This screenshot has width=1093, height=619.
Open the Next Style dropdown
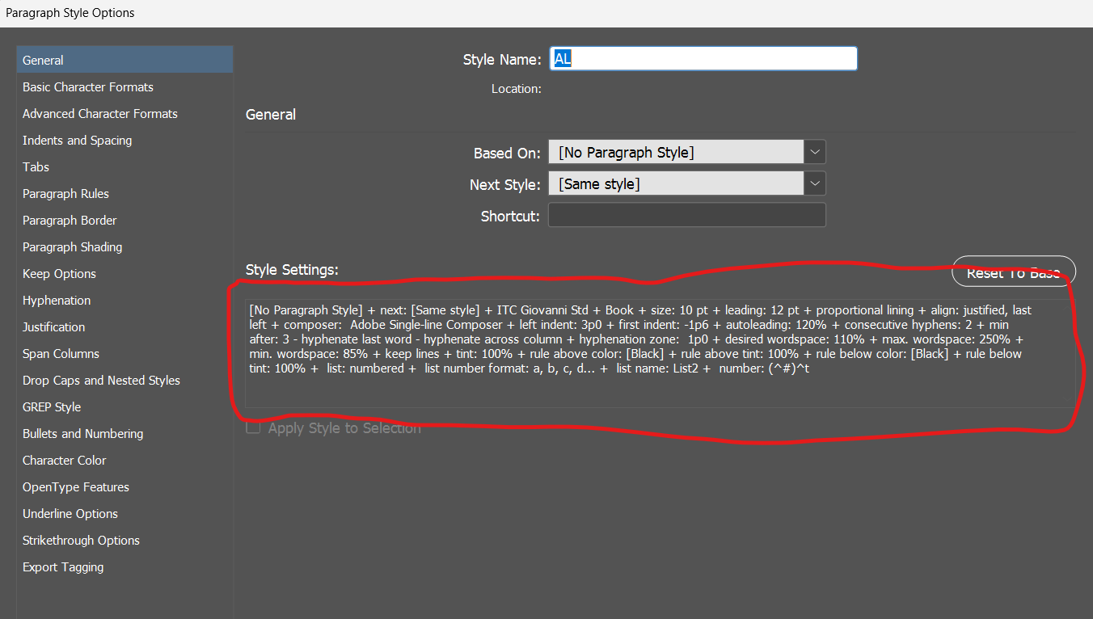[815, 183]
